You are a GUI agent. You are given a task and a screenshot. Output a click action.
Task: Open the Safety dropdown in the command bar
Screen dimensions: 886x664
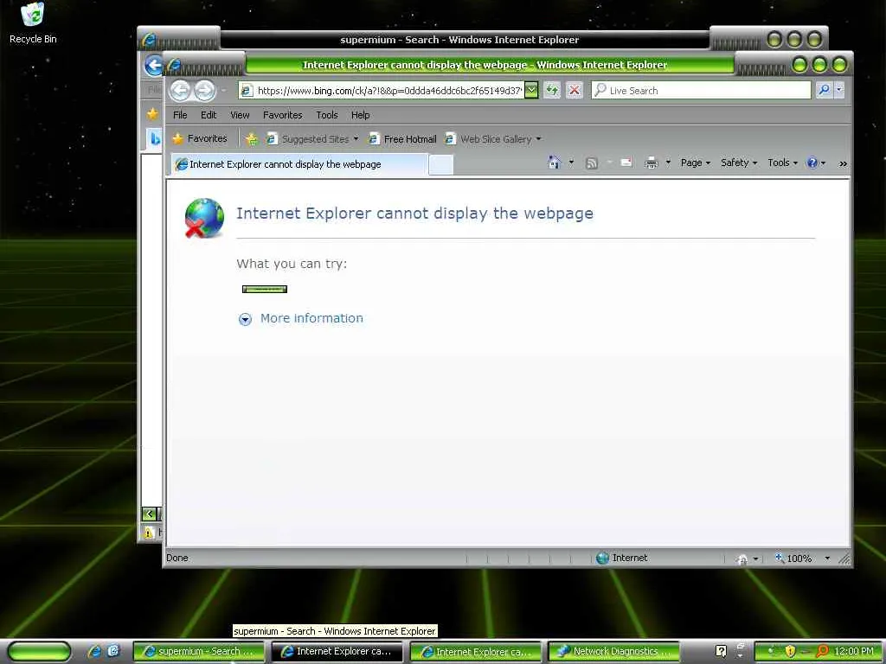[739, 163]
